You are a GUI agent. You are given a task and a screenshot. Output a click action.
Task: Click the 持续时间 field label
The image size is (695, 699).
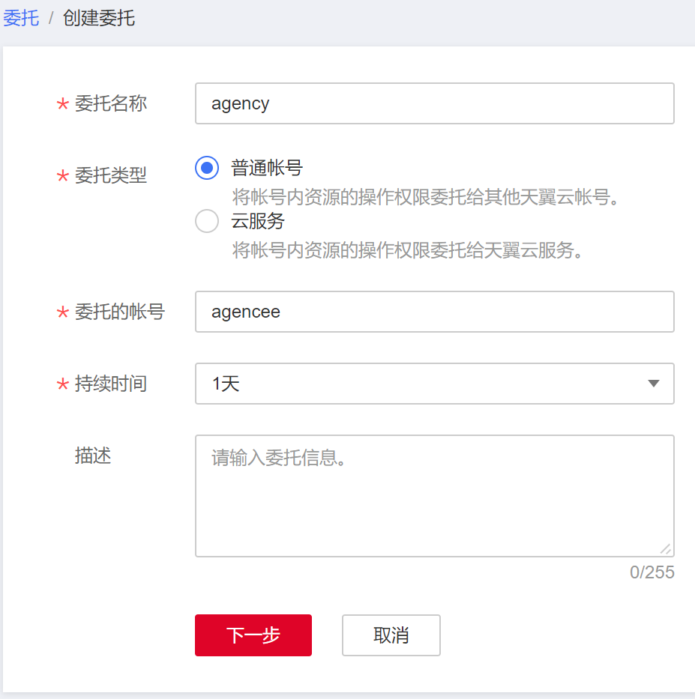click(111, 384)
